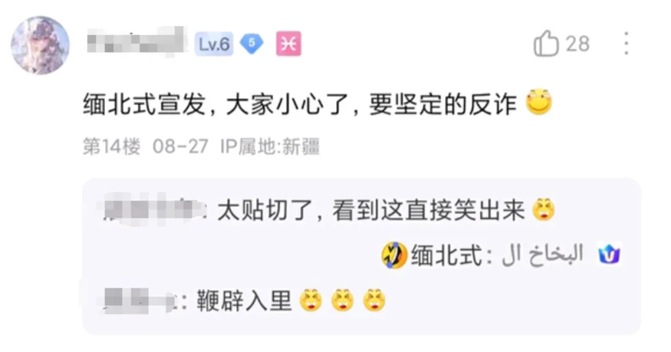
Task: Tap the IP属地:新疆 location text
Action: [x=270, y=147]
